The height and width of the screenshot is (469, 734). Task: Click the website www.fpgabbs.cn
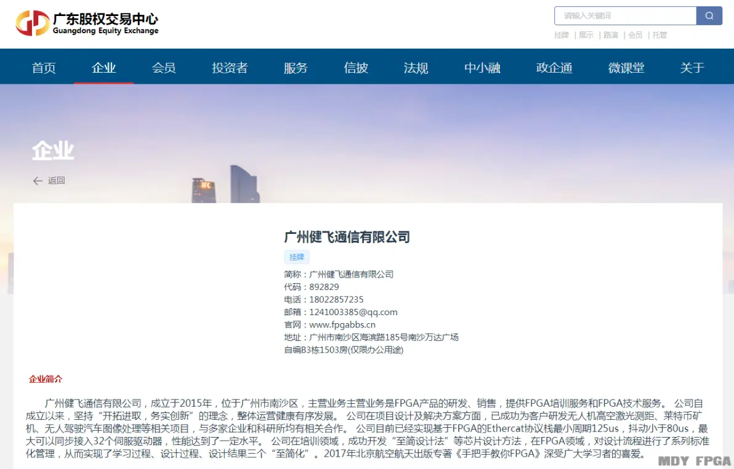[342, 325]
